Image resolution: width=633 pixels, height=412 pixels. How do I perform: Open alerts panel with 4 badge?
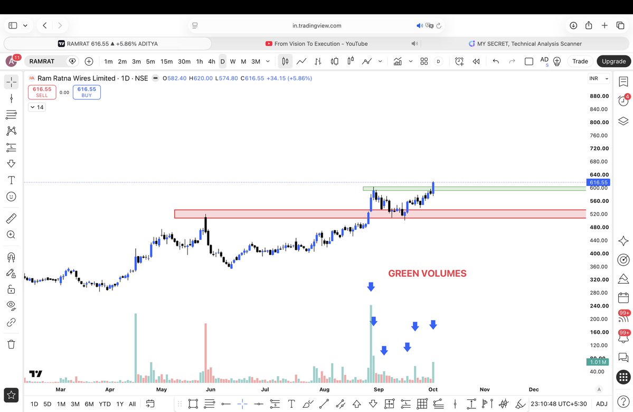pyautogui.click(x=623, y=100)
